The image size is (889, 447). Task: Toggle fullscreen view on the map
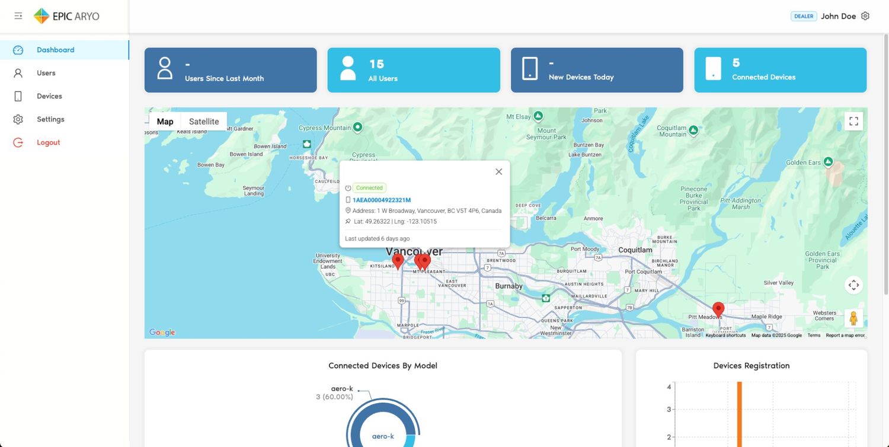coord(853,122)
